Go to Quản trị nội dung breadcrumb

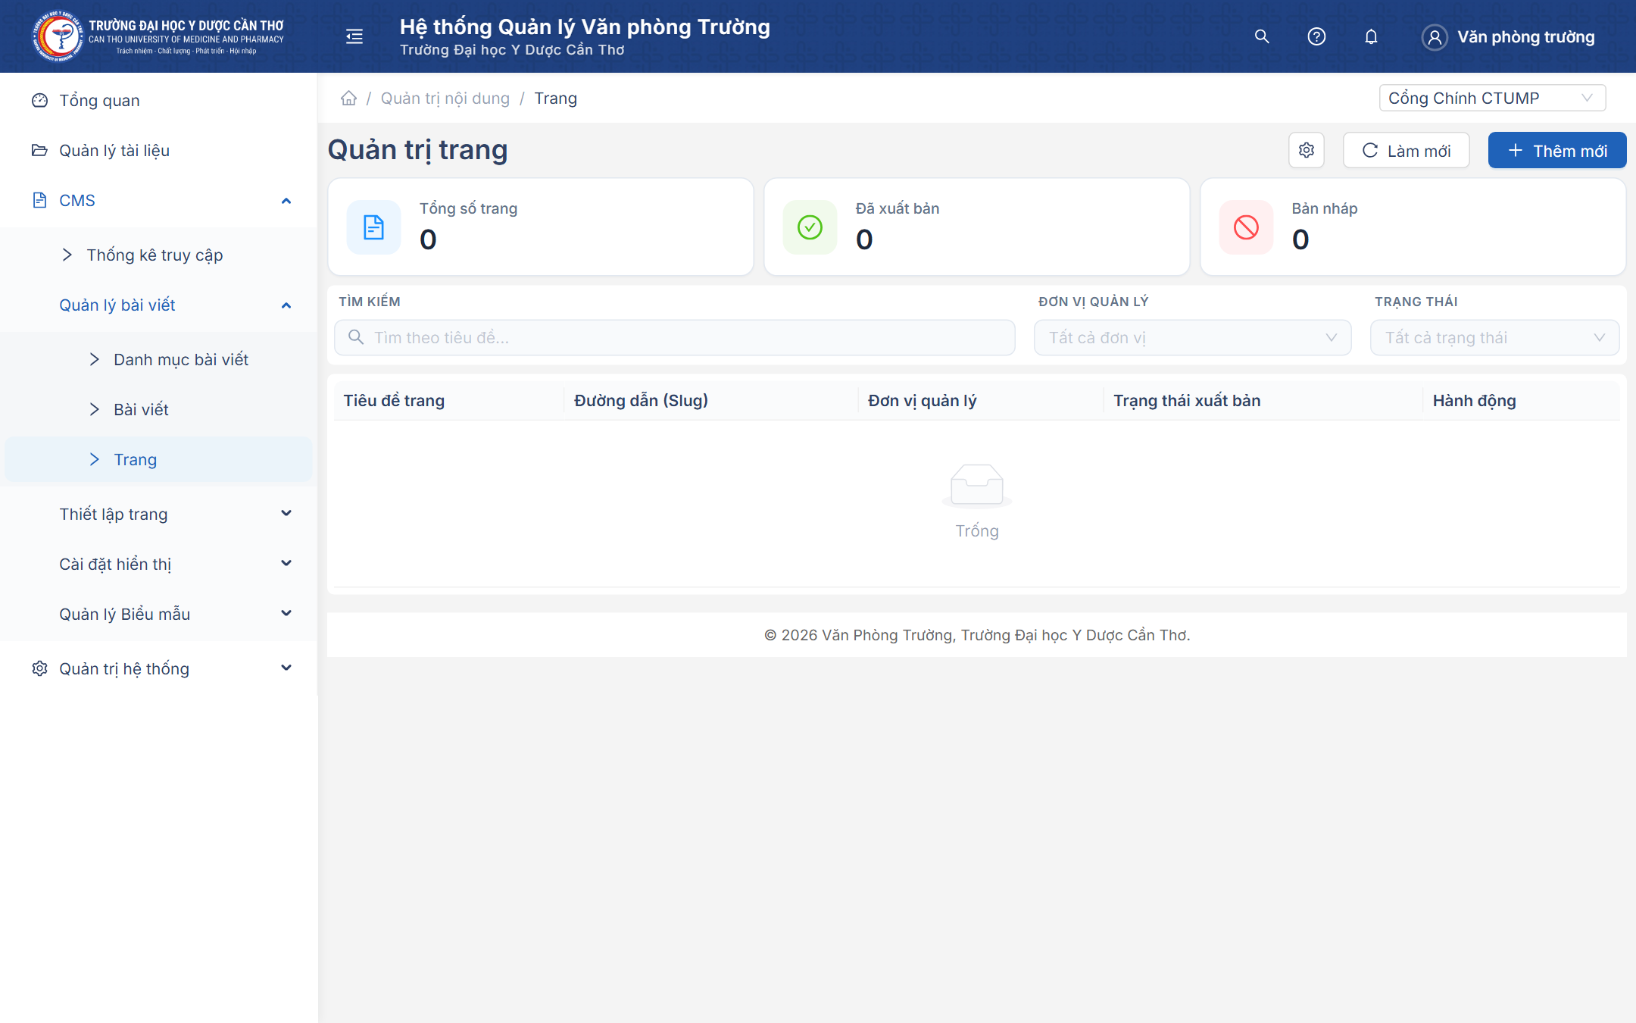pyautogui.click(x=445, y=99)
